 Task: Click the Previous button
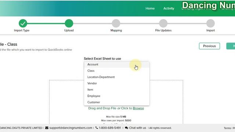pyautogui.click(x=209, y=46)
